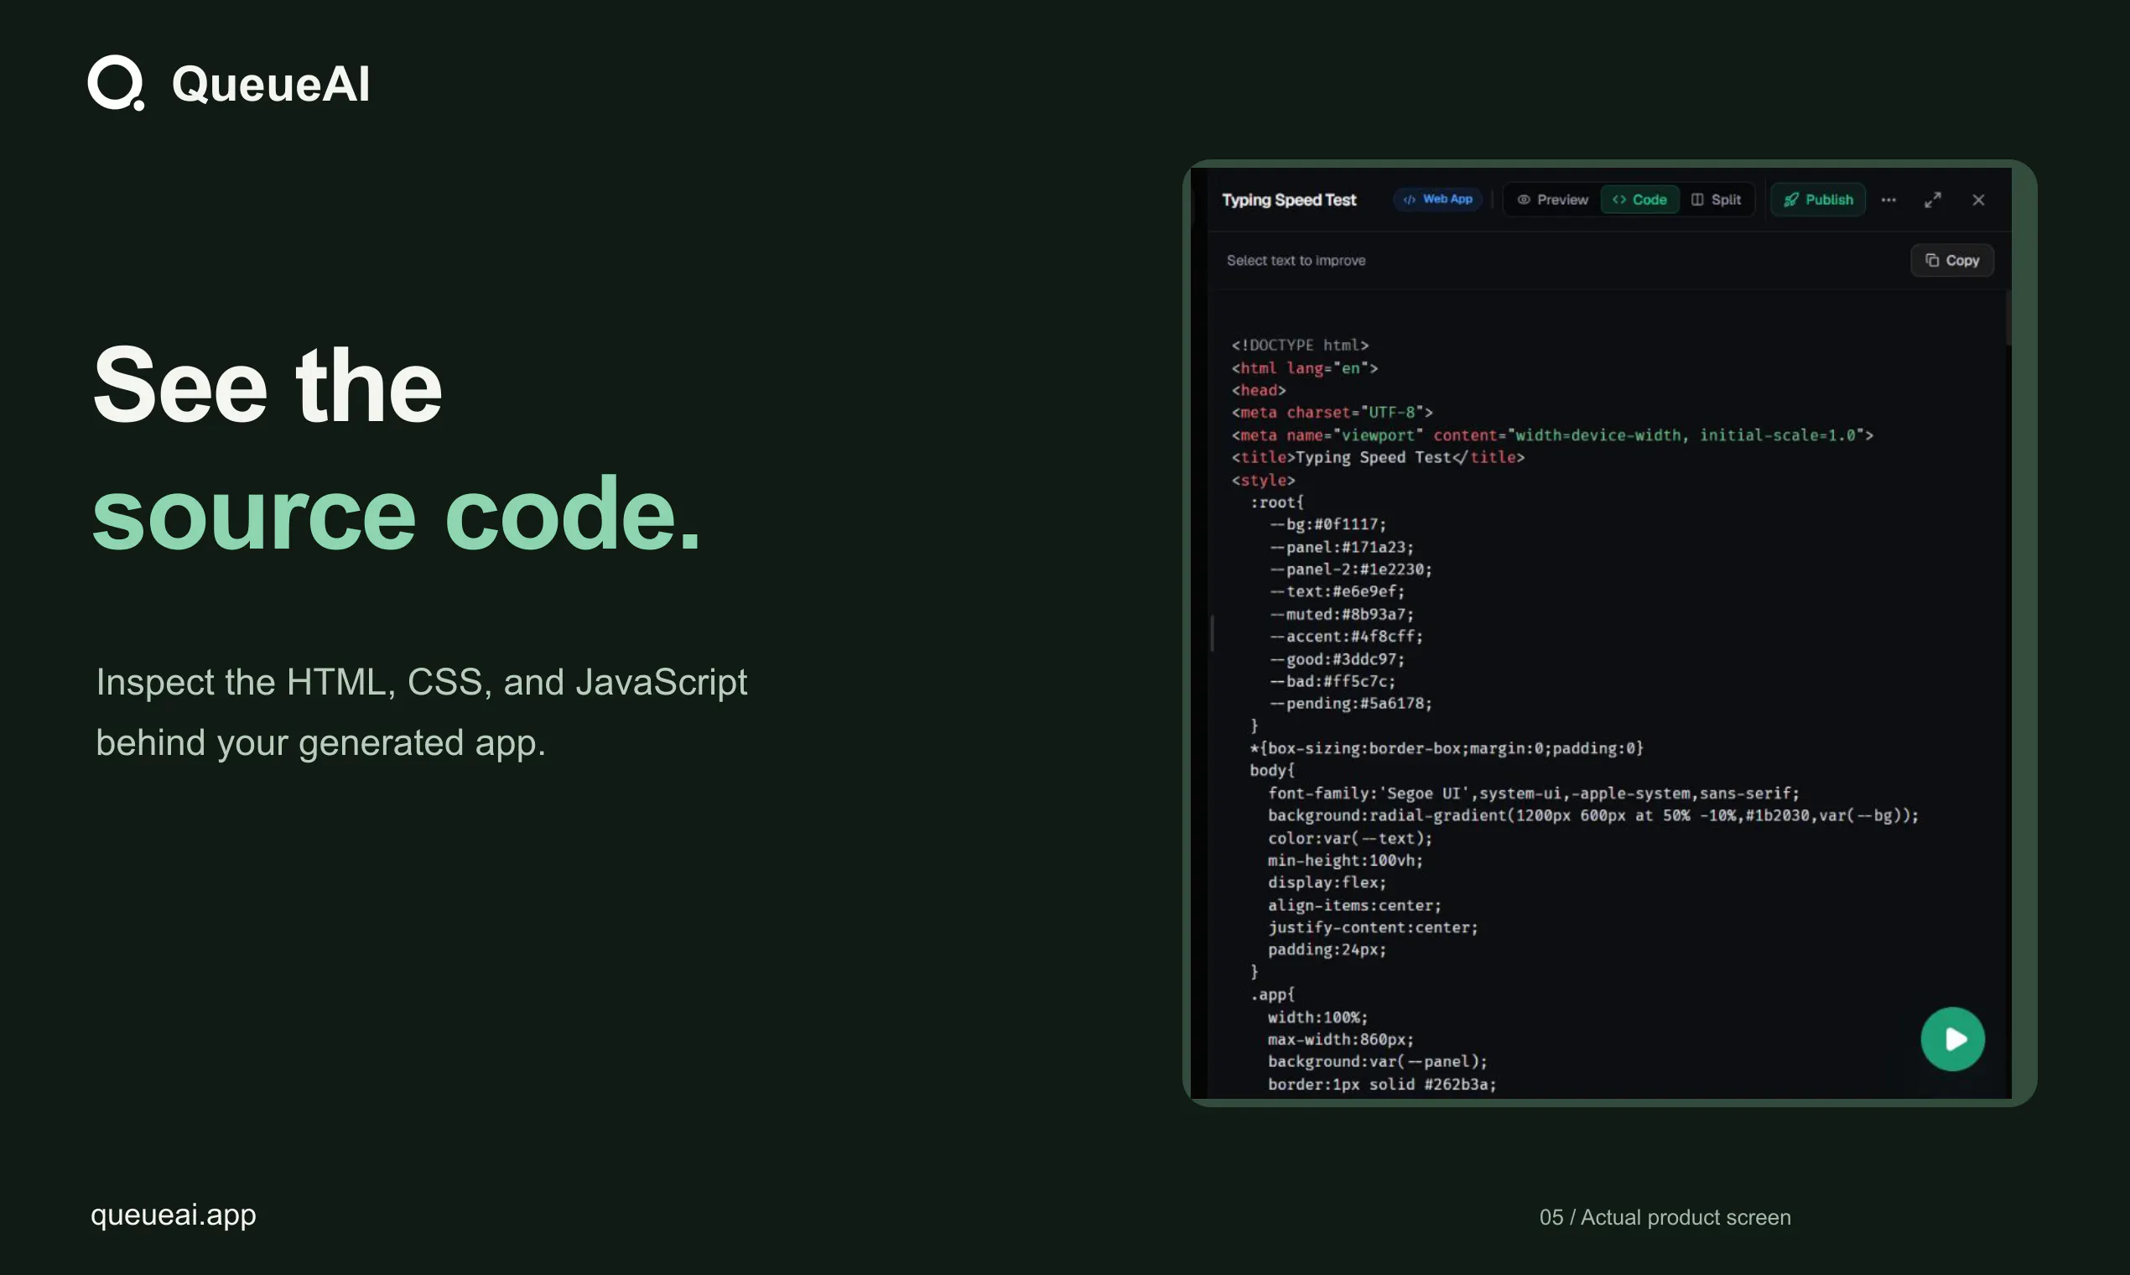Viewport: 2130px width, 1275px height.
Task: Click the code panel vertical scrollbar
Action: point(2008,320)
